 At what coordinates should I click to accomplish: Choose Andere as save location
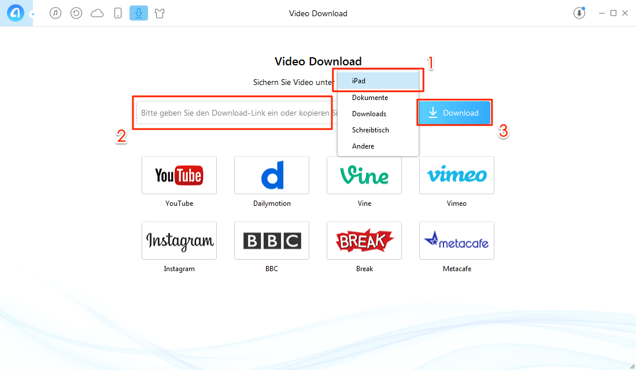pos(378,146)
